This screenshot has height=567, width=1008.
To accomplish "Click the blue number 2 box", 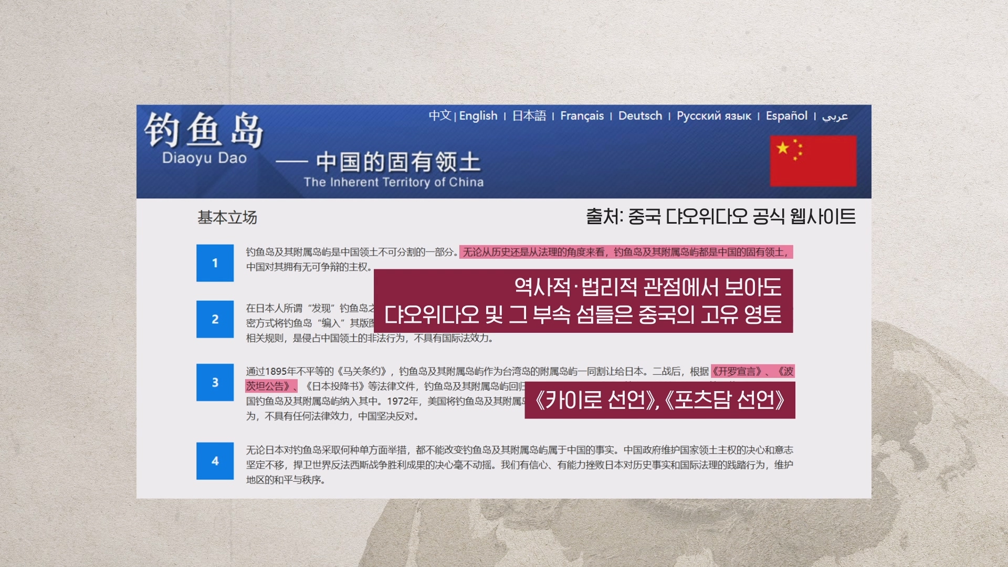I will [215, 319].
